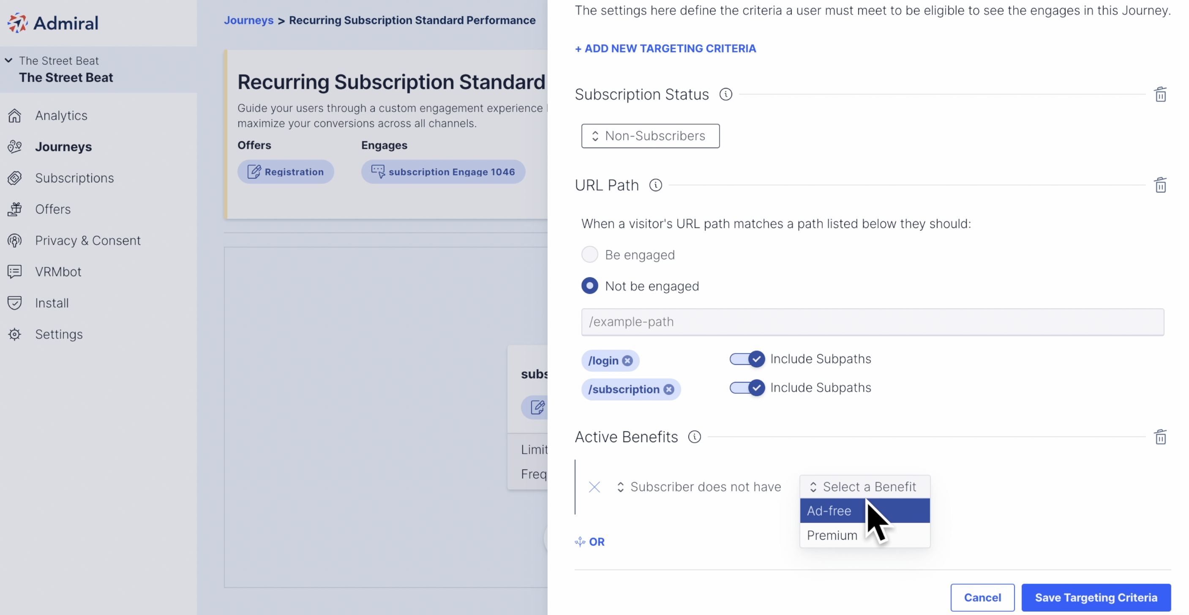Viewport: 1189px width, 615px height.
Task: Click the Settings gear icon
Action: click(x=15, y=334)
